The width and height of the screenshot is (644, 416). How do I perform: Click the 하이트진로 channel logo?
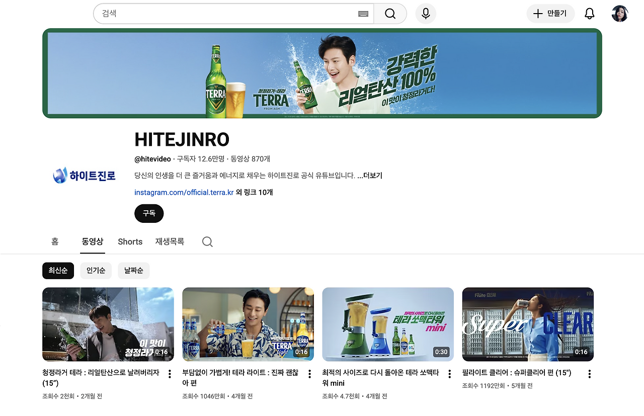tap(85, 176)
